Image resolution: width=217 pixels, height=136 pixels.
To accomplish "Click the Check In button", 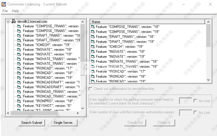I will tap(164, 123).
